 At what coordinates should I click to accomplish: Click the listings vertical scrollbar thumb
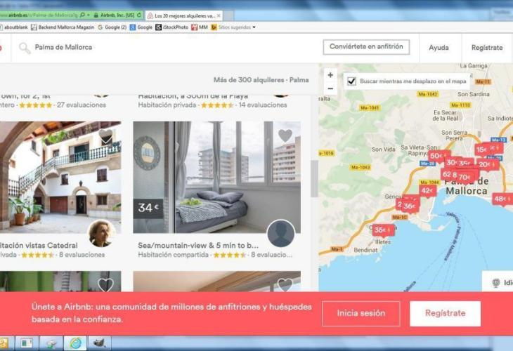(314, 178)
